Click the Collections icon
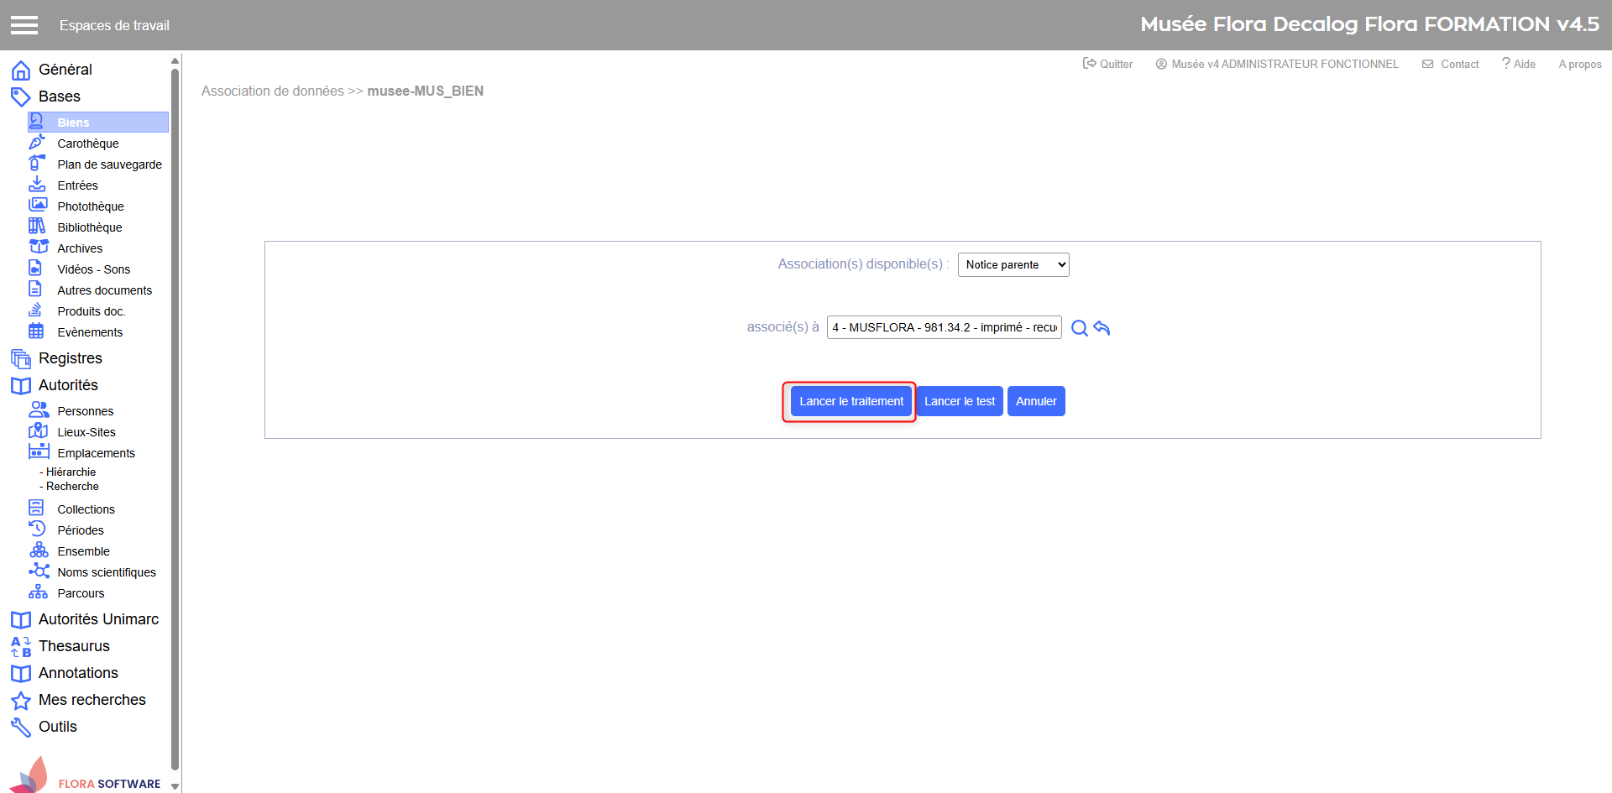The height and width of the screenshot is (793, 1612). [36, 509]
